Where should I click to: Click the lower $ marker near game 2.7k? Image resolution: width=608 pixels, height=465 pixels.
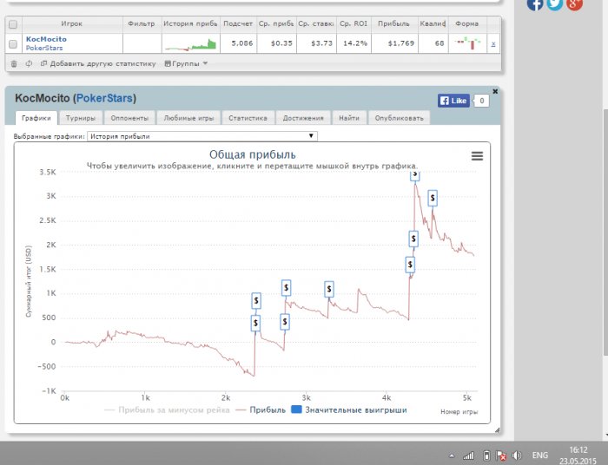click(285, 322)
